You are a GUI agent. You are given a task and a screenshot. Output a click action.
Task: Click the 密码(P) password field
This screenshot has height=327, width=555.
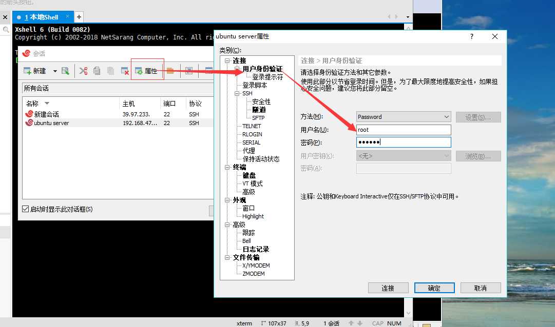point(404,142)
